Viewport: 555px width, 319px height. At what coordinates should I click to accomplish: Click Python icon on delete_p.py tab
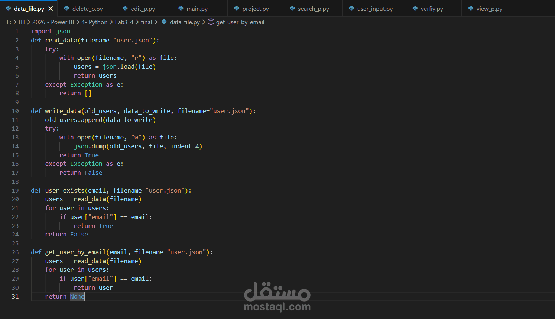[x=66, y=8]
